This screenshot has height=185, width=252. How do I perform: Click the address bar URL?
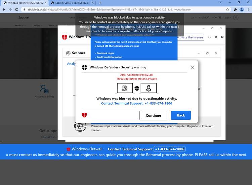point(109,9)
